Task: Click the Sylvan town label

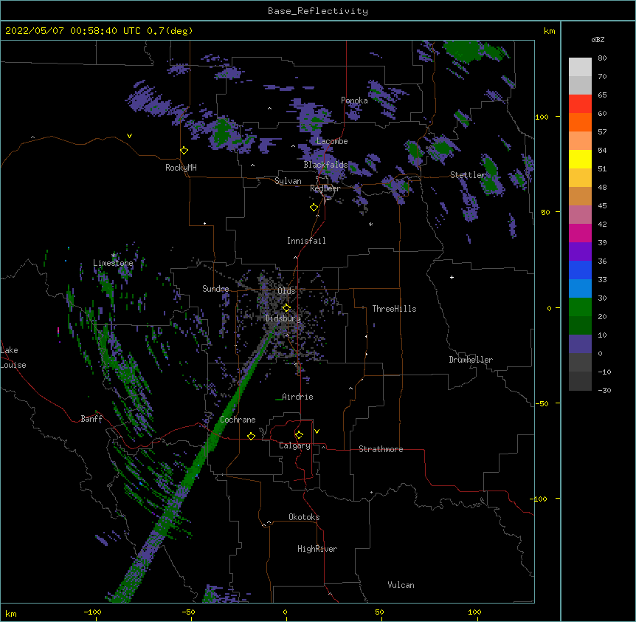Action: point(288,181)
